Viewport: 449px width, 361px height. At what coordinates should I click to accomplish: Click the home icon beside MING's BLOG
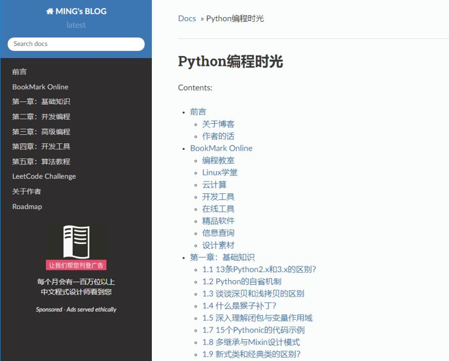[x=49, y=11]
